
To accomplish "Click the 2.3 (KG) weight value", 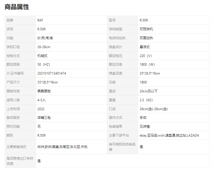I will [x=146, y=100].
